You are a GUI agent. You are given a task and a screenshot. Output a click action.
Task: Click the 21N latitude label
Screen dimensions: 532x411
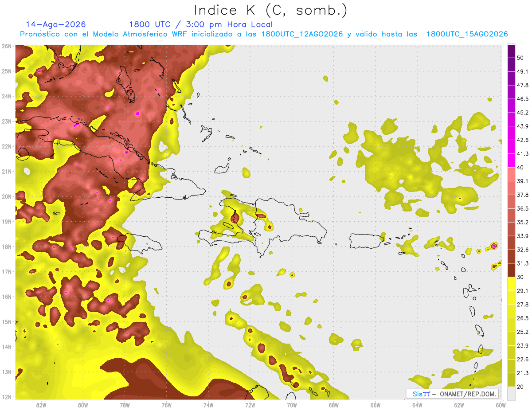7,172
